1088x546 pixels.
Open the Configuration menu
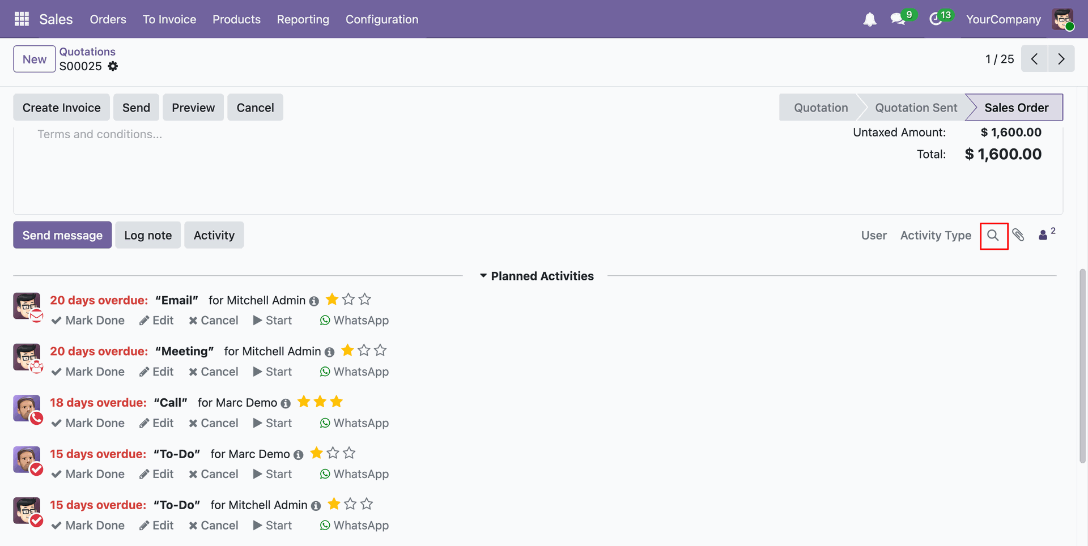pyautogui.click(x=381, y=19)
